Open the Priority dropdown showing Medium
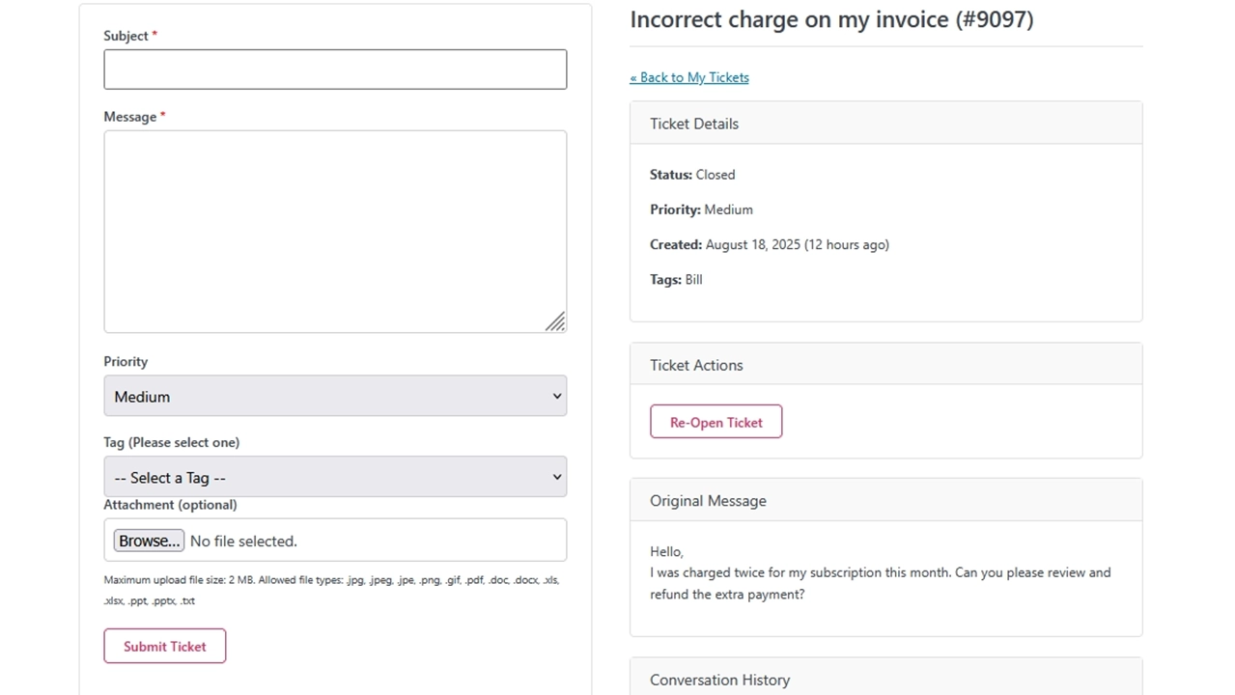The image size is (1235, 695). pyautogui.click(x=335, y=397)
